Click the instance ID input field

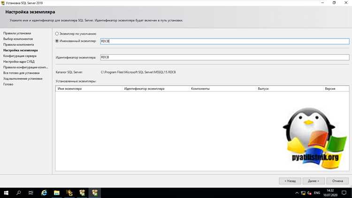click(225, 57)
